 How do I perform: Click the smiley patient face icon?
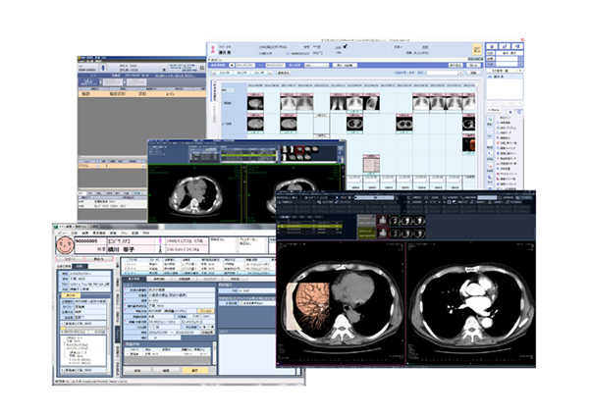coord(62,246)
